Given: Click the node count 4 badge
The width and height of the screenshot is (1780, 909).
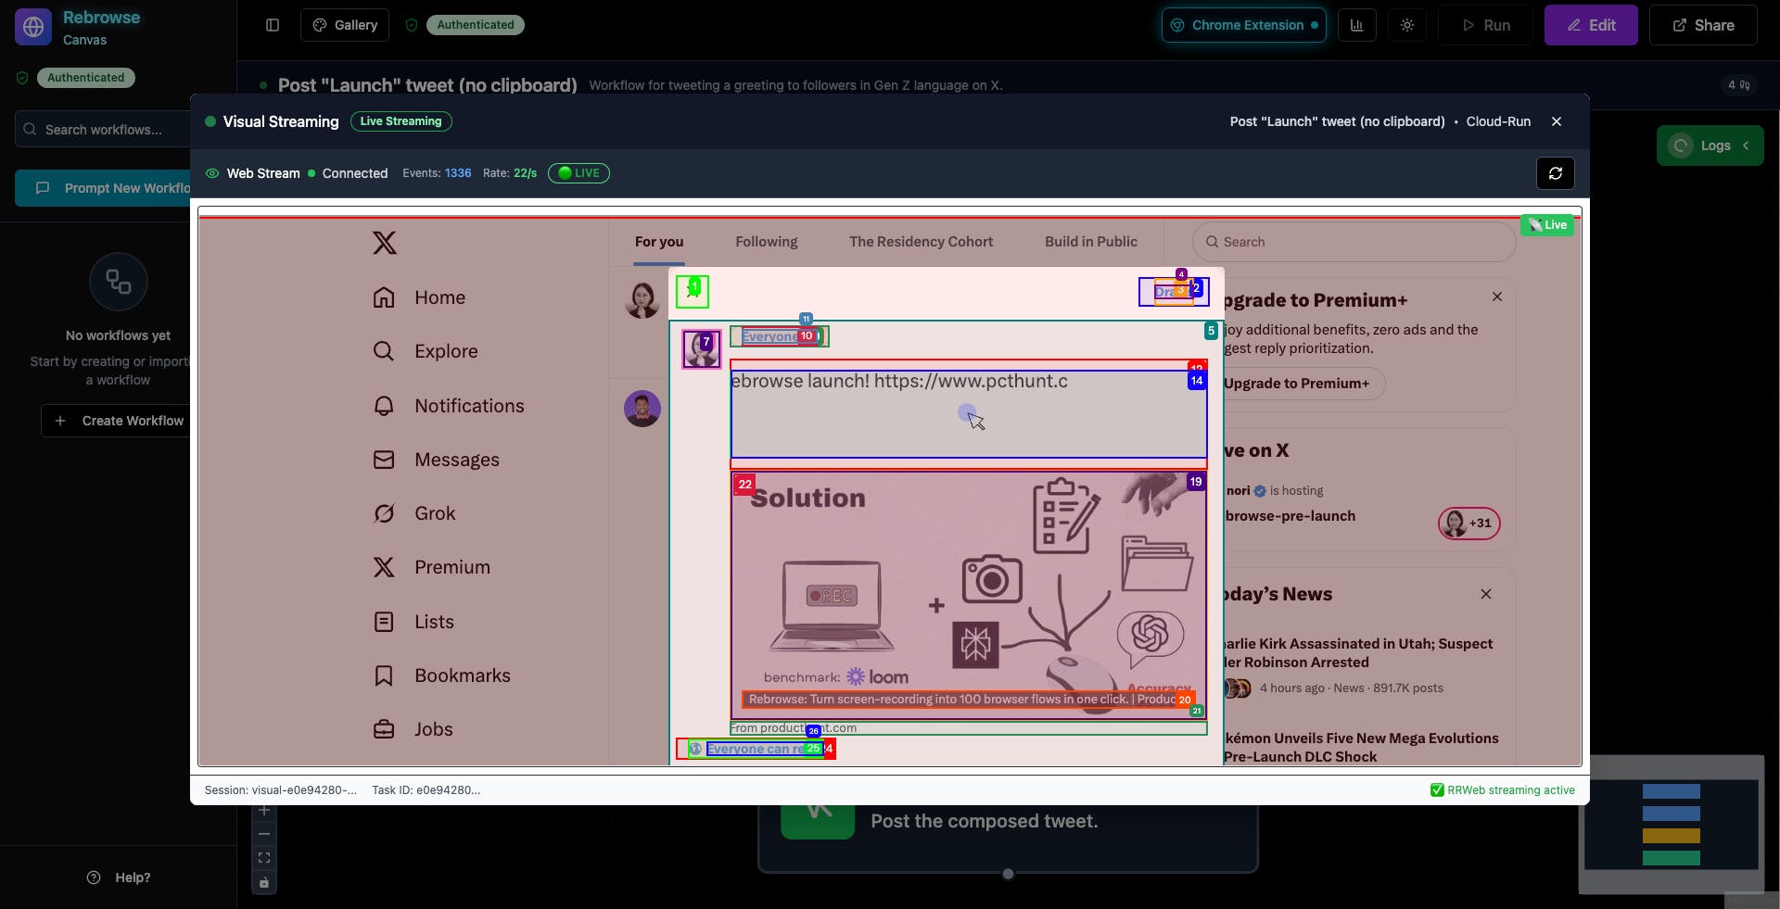Looking at the screenshot, I should pyautogui.click(x=1738, y=85).
